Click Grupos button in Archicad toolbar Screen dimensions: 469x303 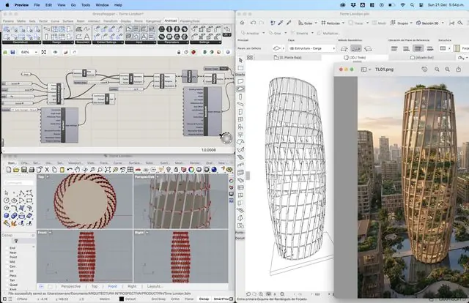click(x=400, y=23)
